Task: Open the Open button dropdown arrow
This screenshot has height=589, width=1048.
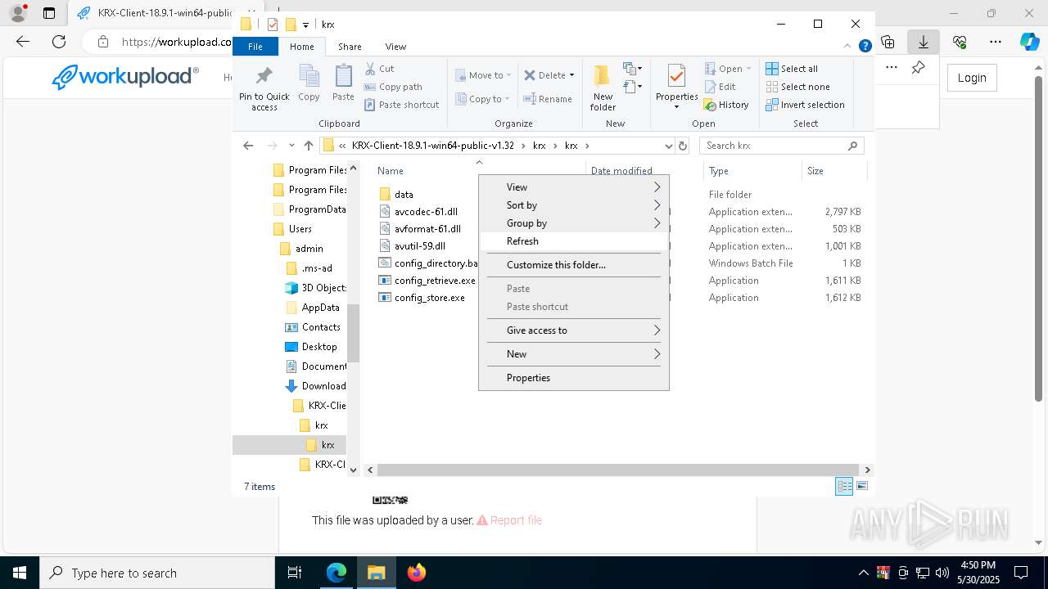Action: 748,69
